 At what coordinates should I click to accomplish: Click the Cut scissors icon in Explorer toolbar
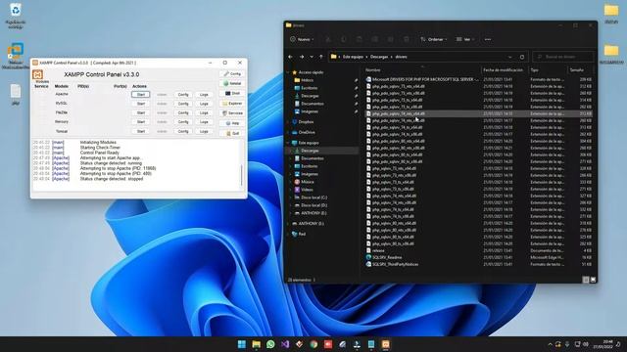(x=328, y=39)
